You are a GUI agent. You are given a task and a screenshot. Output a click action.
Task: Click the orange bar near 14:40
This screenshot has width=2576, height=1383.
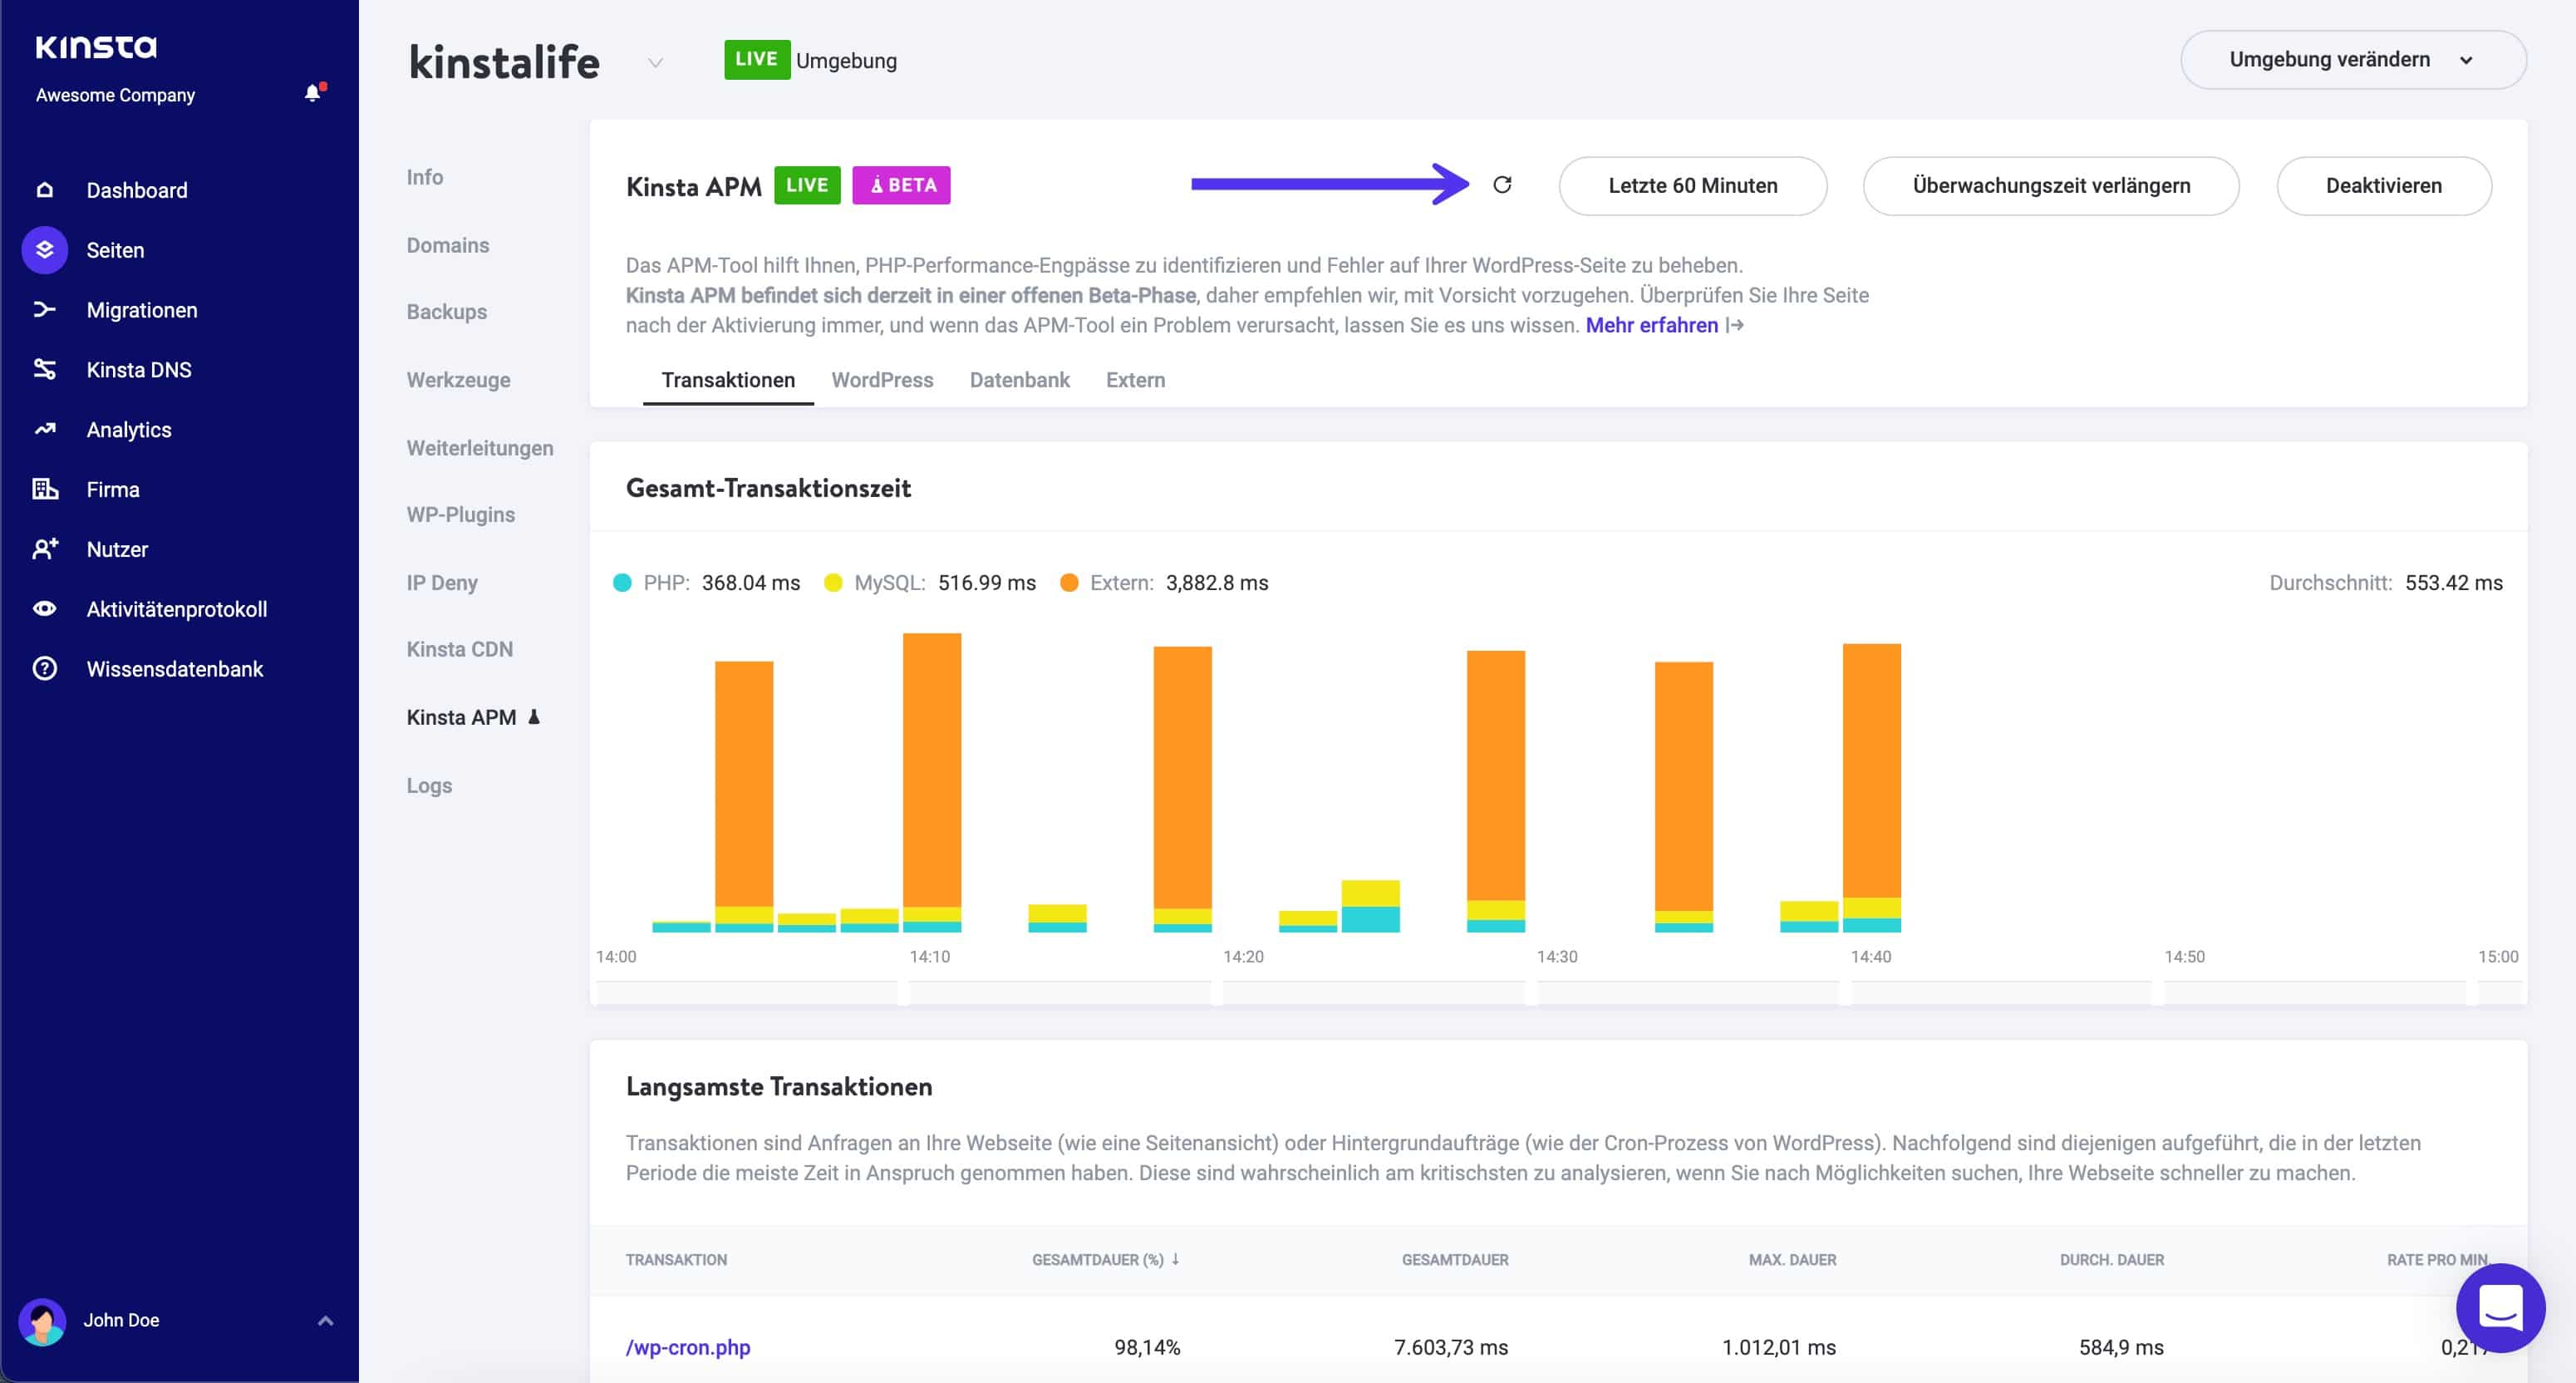click(x=1871, y=770)
